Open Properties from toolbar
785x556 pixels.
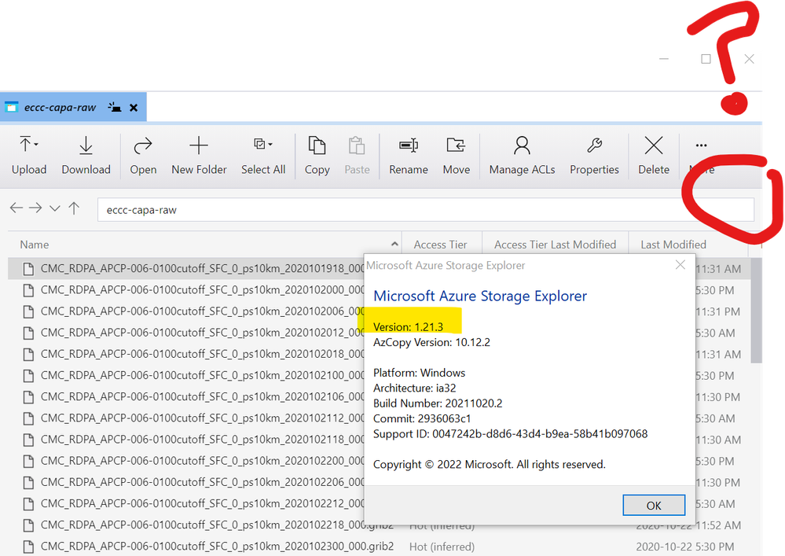point(594,156)
